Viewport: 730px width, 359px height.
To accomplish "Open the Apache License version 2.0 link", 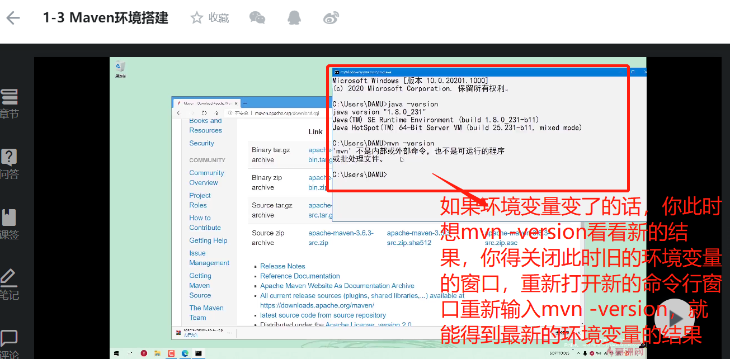I will pos(368,324).
